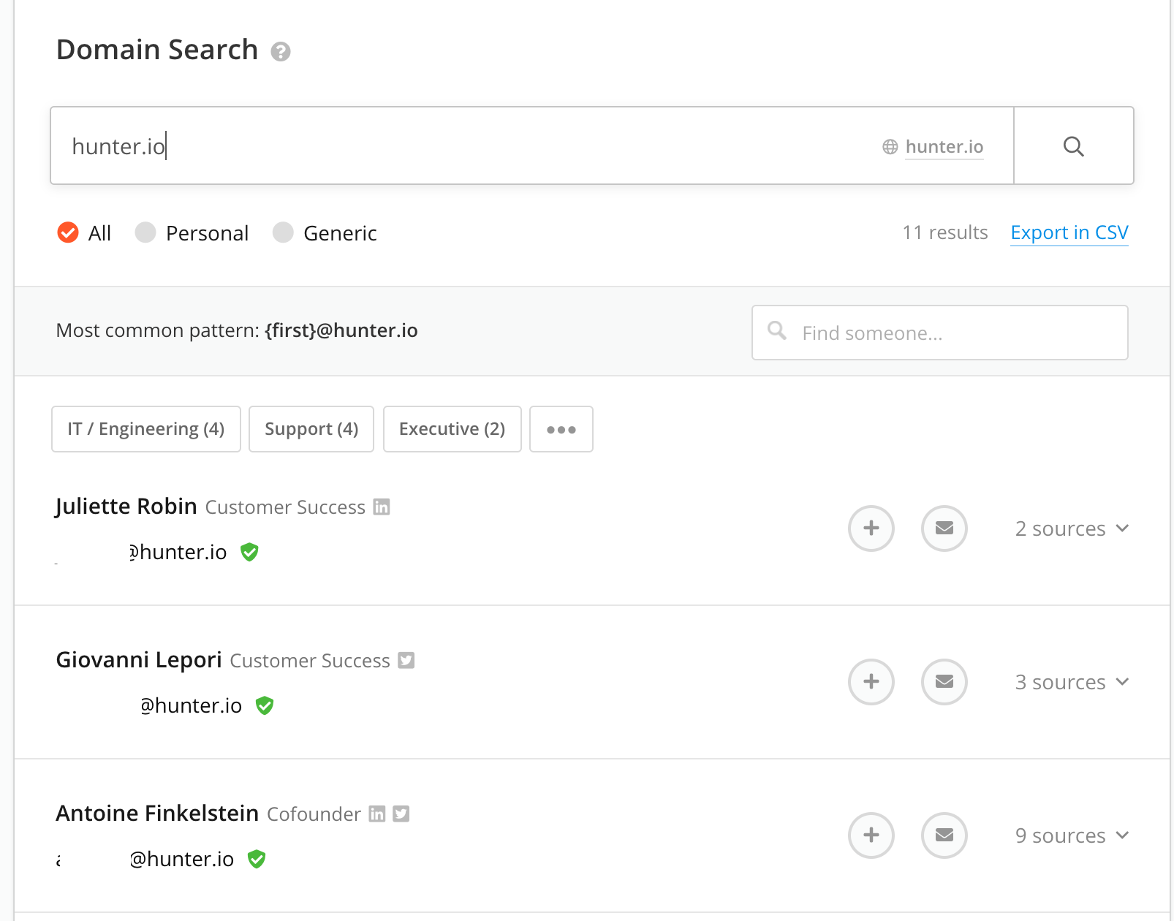Add Antoine Finkelstein with the plus icon
Image resolution: width=1174 pixels, height=921 pixels.
click(871, 835)
